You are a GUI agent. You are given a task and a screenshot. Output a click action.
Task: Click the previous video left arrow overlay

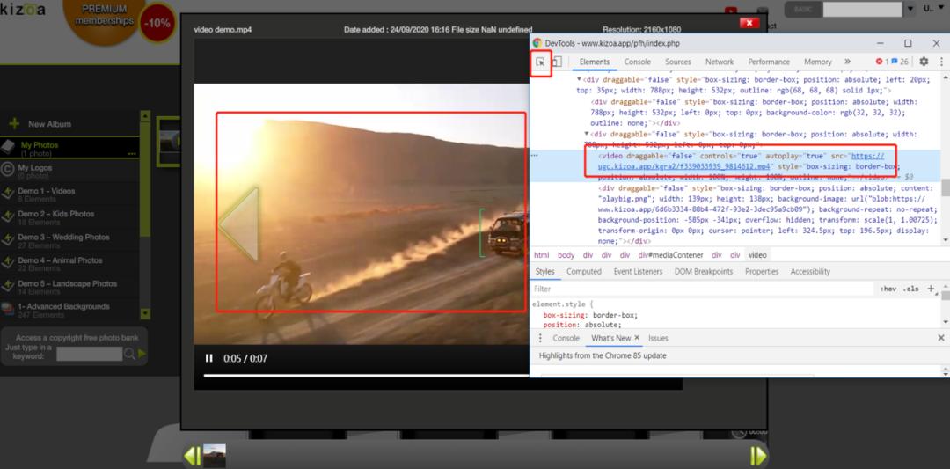239,224
